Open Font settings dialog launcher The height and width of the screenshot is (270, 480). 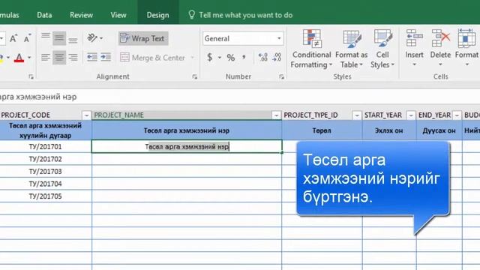31,76
